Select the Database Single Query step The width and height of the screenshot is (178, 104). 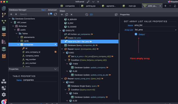click(83, 86)
